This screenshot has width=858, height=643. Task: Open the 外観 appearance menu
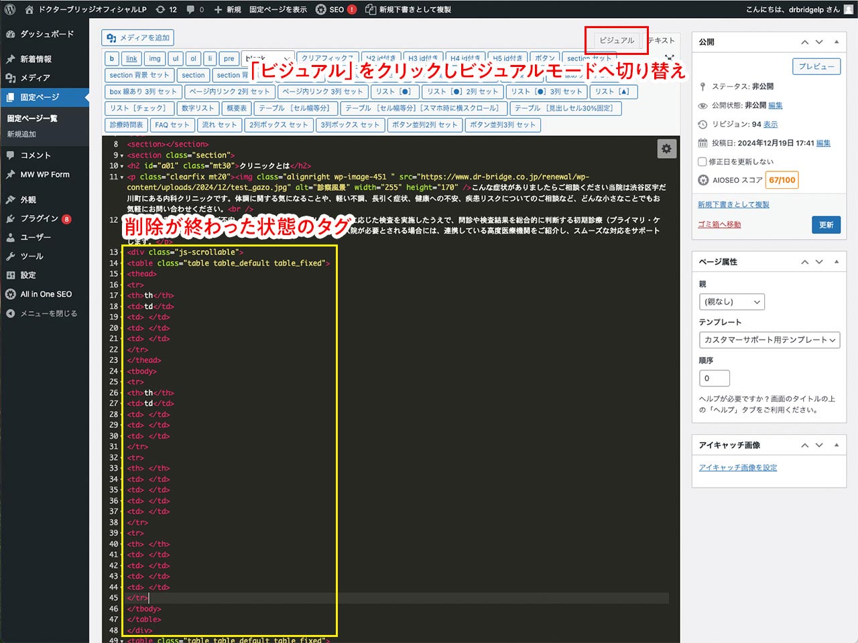28,200
